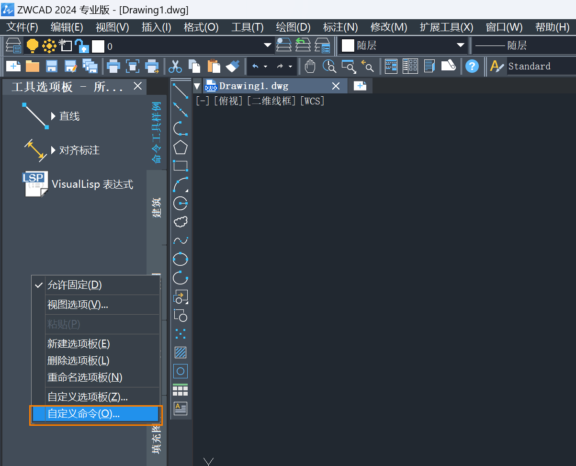Select the Spline tool

[x=181, y=240]
